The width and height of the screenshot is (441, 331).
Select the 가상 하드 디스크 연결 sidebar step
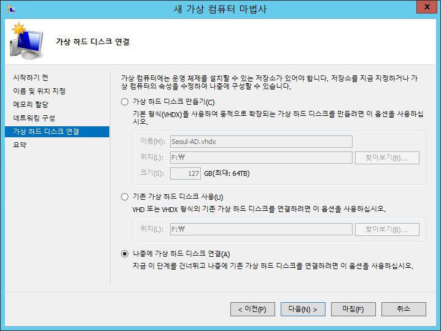57,132
